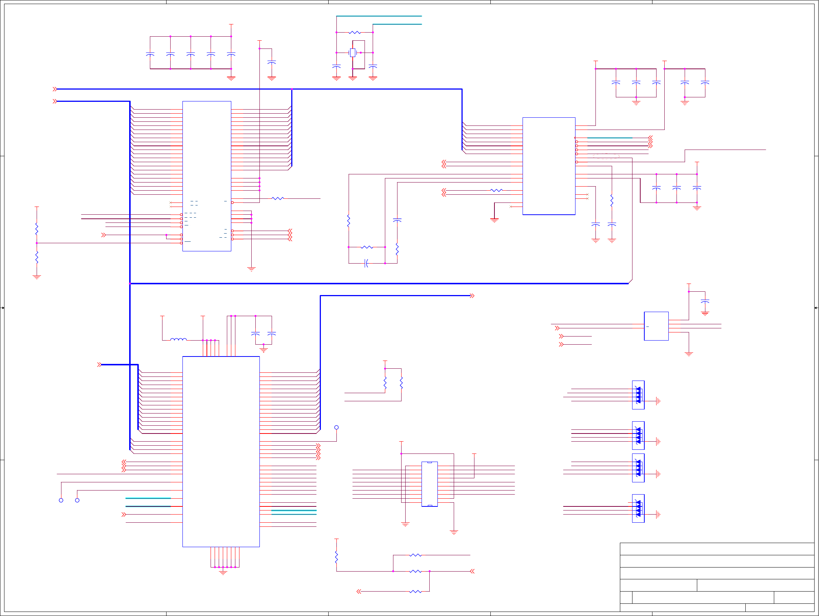Click the top row of the title block

click(x=717, y=549)
